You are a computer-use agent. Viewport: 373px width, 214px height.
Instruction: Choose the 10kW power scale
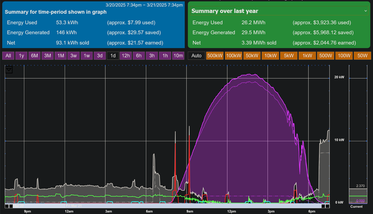[270, 55]
